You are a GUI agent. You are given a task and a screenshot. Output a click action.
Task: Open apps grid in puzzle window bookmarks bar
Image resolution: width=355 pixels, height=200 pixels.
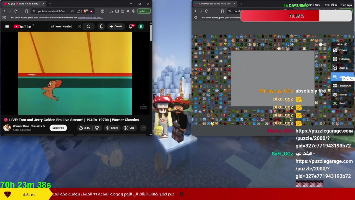coord(195,17)
